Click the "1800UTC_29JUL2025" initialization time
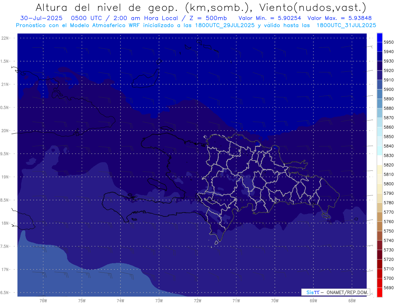Screen dimensions: 395x305 point(226,25)
